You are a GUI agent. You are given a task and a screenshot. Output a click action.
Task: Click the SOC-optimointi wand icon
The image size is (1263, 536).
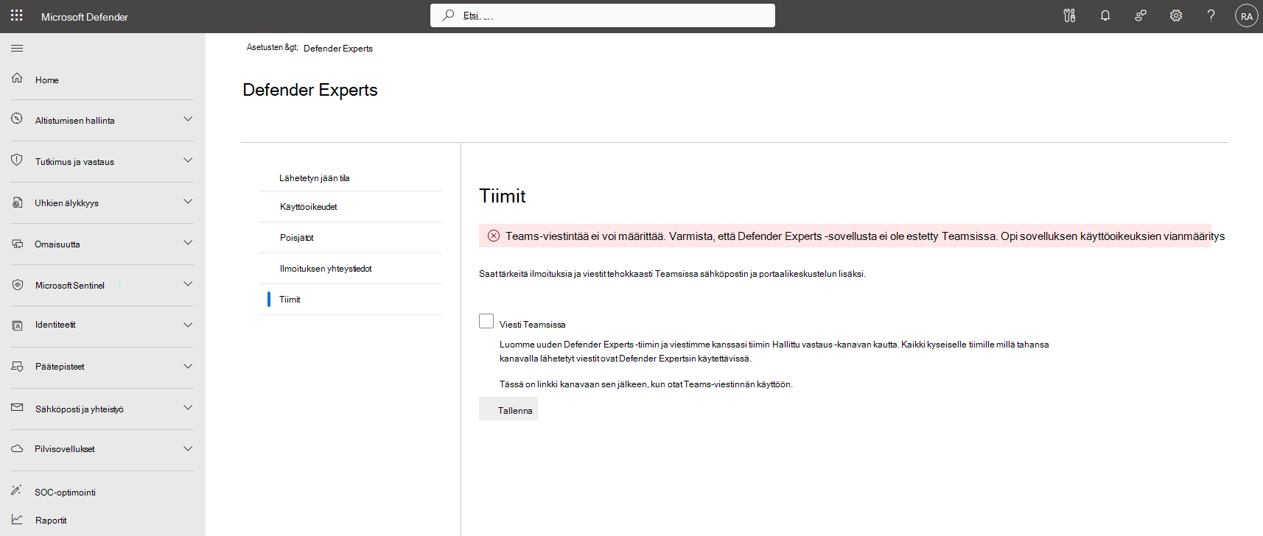(17, 490)
